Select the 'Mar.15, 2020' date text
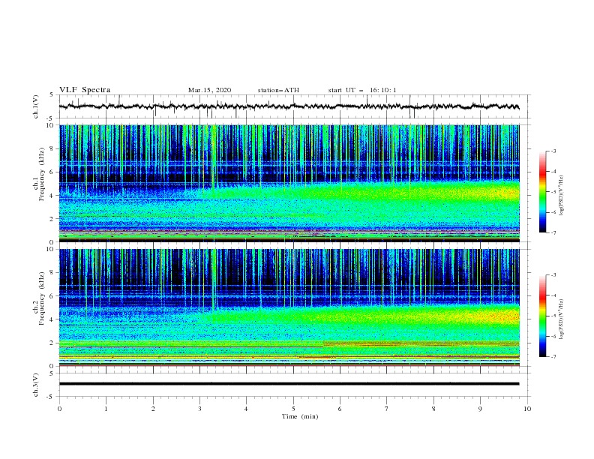 point(209,90)
